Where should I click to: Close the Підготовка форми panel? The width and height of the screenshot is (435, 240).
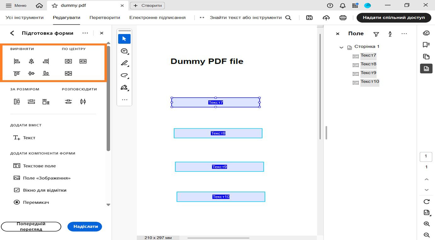pos(101,33)
